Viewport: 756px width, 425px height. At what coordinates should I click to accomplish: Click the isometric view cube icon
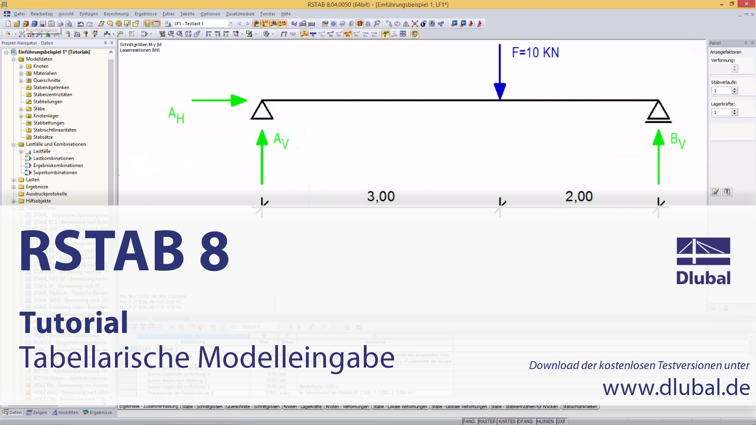(x=188, y=34)
